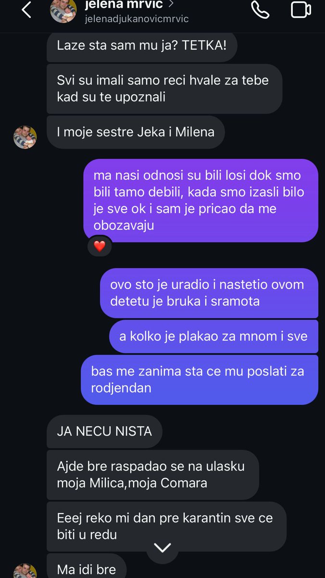The height and width of the screenshot is (578, 325).
Task: Start a video call with camera icon
Action: pyautogui.click(x=300, y=10)
